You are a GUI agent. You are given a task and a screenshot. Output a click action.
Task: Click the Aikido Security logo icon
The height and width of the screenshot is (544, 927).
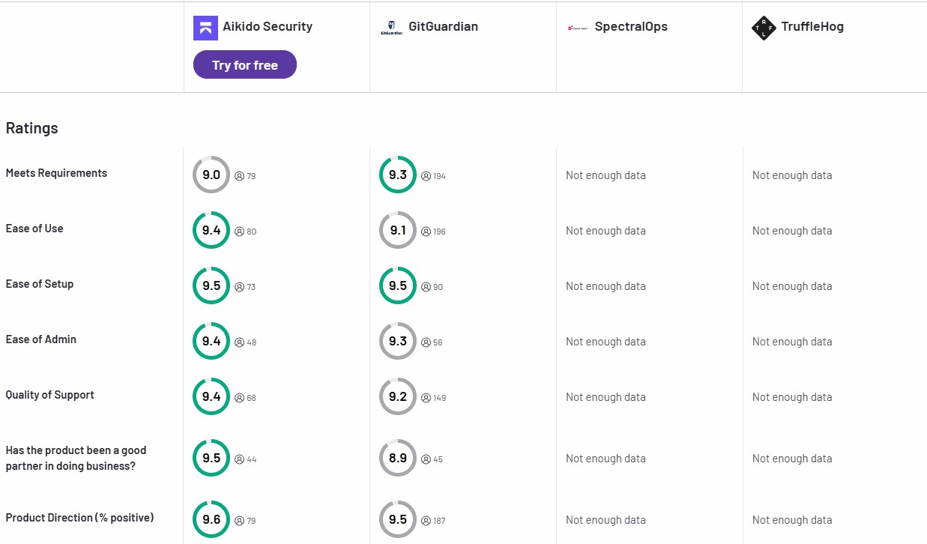click(205, 28)
